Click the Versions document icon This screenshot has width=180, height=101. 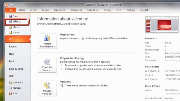(x=62, y=86)
